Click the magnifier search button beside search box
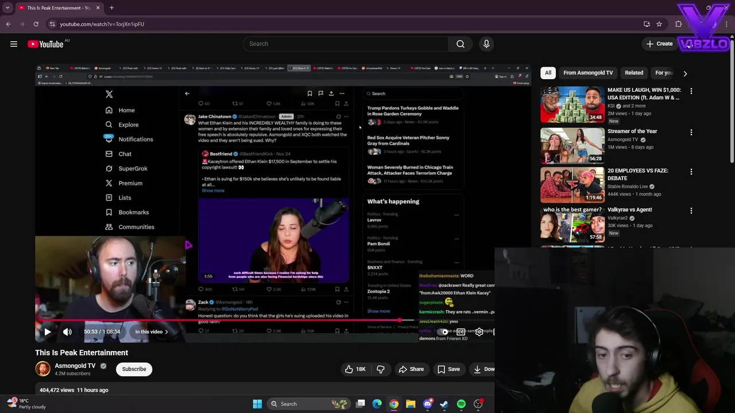This screenshot has width=735, height=413. (461, 44)
